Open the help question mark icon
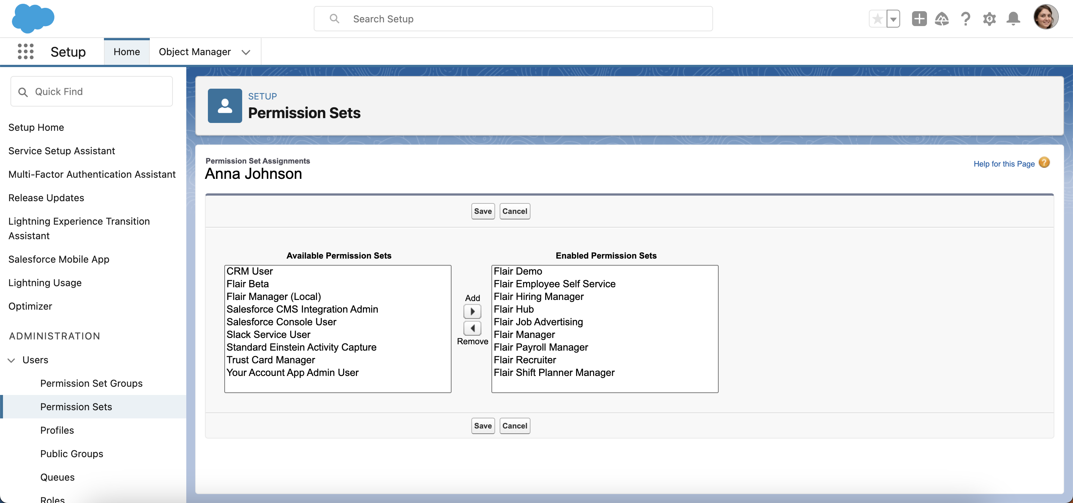The image size is (1073, 503). tap(966, 19)
